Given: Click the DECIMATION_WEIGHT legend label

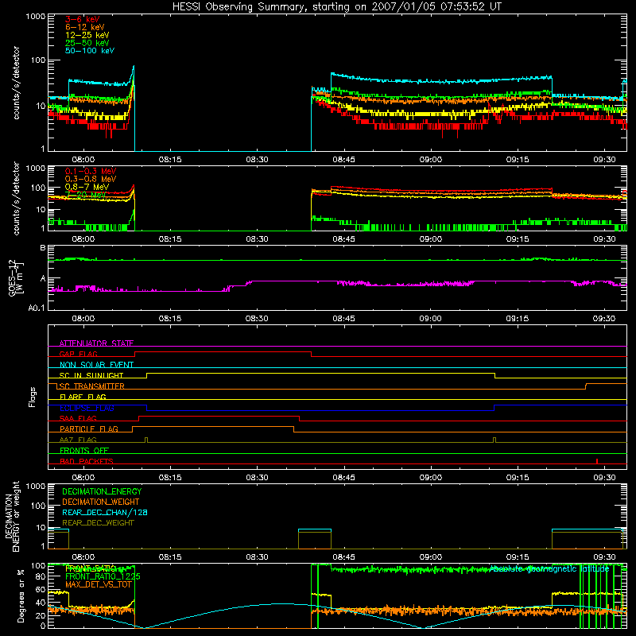Looking at the screenshot, I should click(x=101, y=502).
